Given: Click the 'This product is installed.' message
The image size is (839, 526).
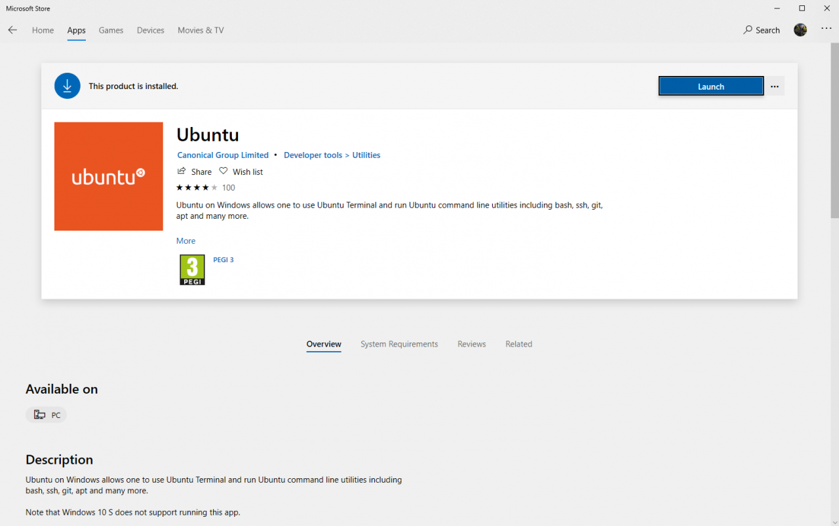Looking at the screenshot, I should pos(133,86).
